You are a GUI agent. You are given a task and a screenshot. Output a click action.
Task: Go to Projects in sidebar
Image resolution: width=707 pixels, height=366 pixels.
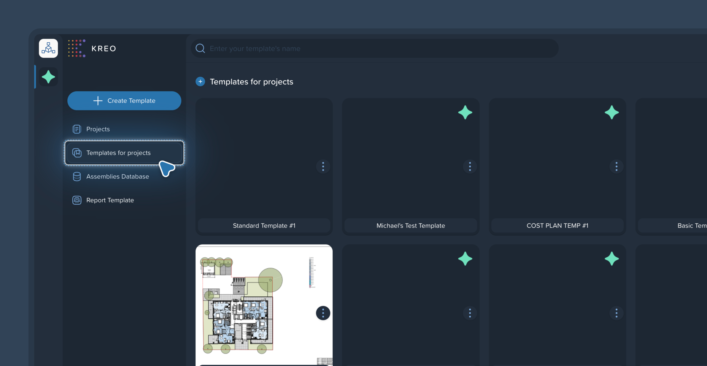tap(98, 129)
